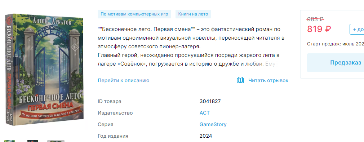364x142 pixels.
Task: Open the Книги на лето tag
Action: tap(193, 14)
